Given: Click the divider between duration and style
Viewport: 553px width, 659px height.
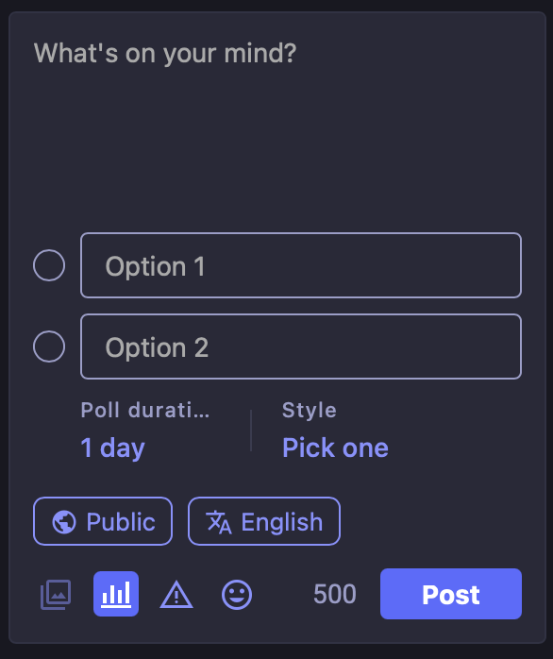Looking at the screenshot, I should pos(251,431).
